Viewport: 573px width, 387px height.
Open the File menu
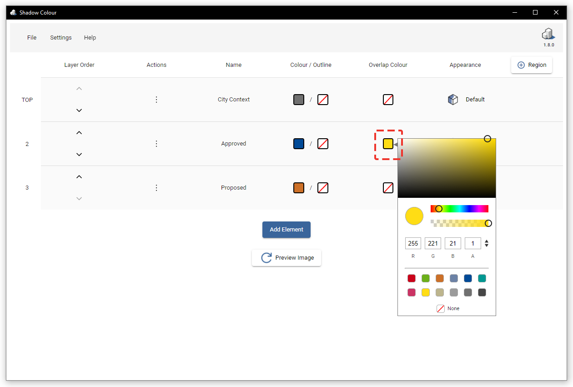[x=31, y=37]
